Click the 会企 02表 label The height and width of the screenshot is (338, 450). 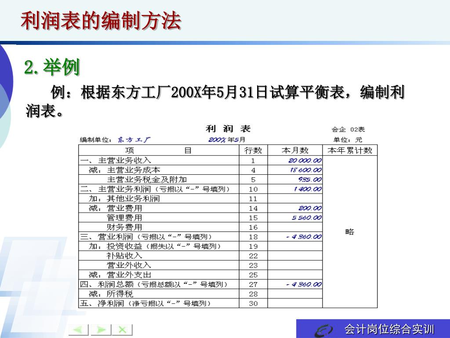[348, 129]
